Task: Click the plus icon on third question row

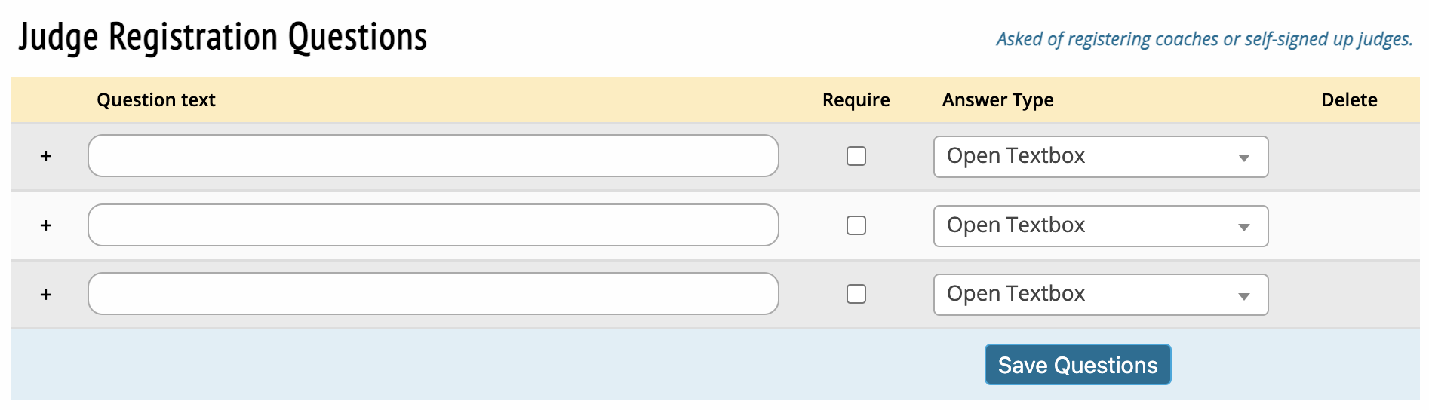Action: 46,295
